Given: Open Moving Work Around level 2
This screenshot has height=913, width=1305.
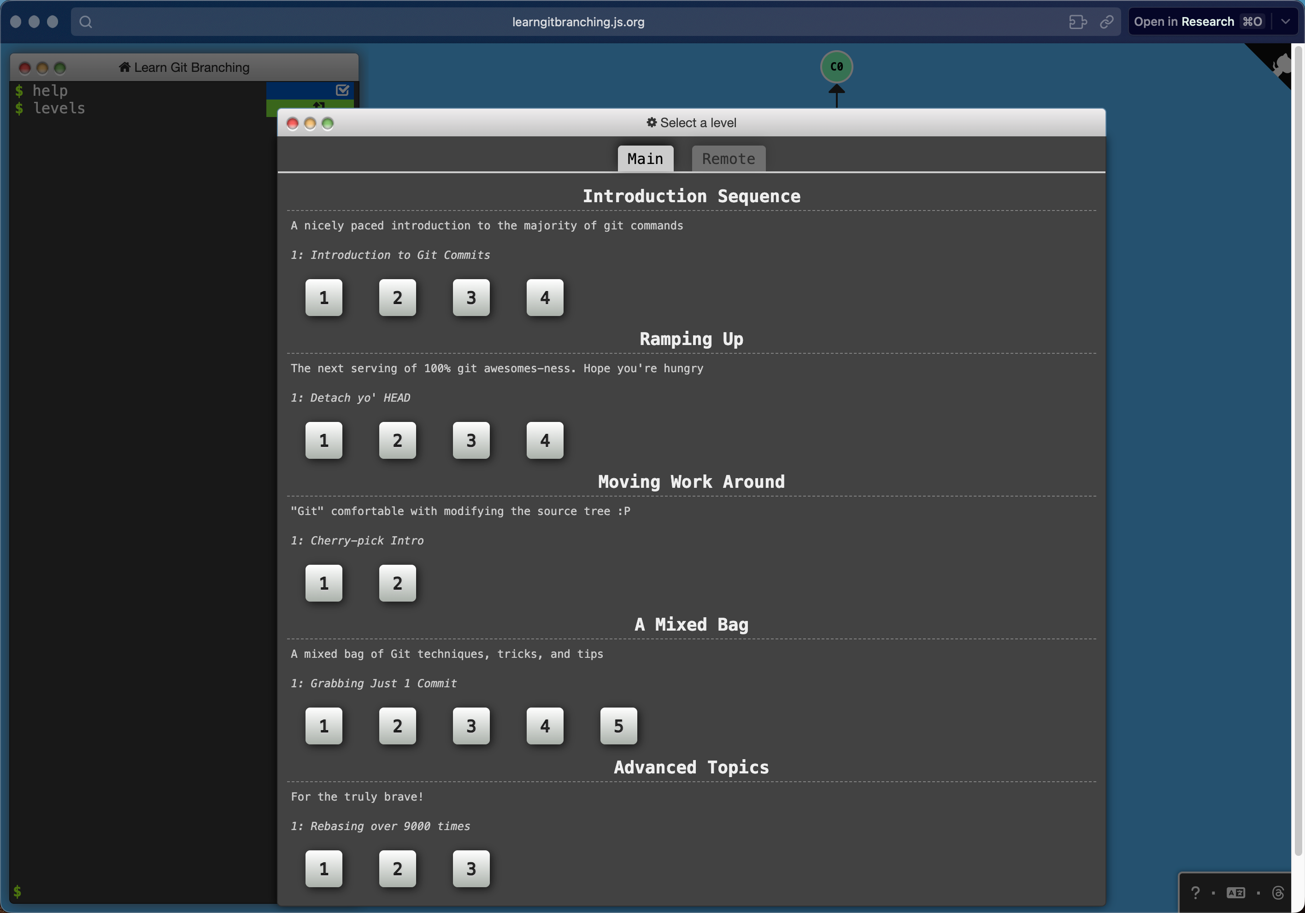Looking at the screenshot, I should point(397,583).
